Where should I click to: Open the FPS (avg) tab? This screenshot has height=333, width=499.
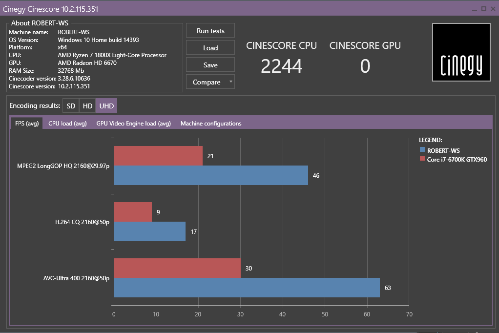click(27, 124)
